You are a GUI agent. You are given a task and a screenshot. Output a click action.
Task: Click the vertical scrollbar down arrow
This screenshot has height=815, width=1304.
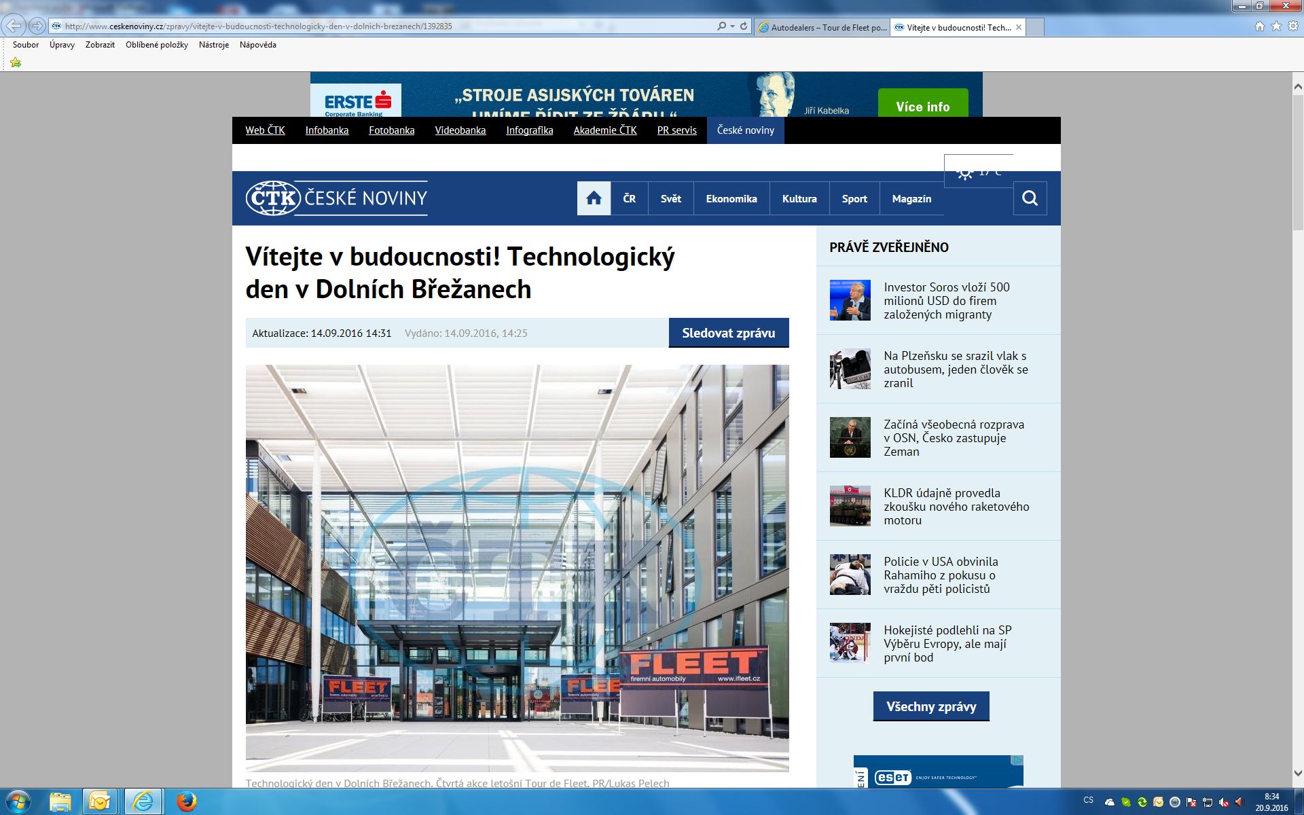click(1298, 773)
